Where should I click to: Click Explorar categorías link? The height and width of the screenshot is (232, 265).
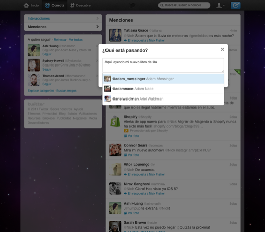coord(41,91)
